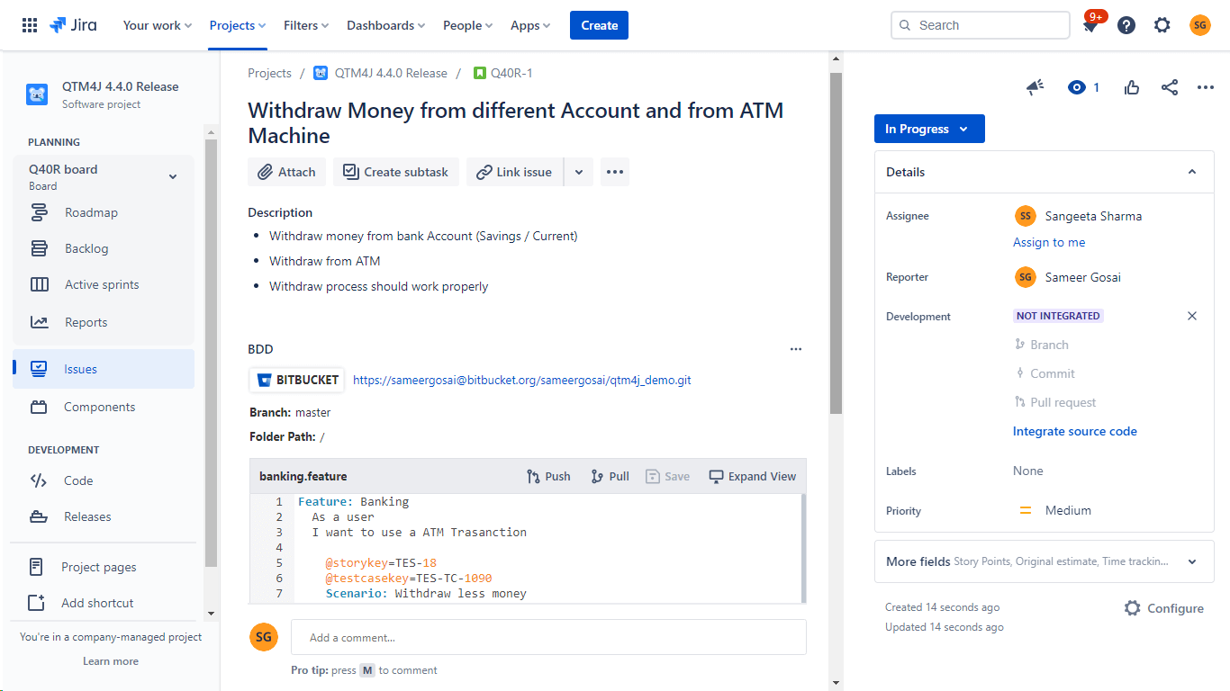Click Create subtask
The width and height of the screenshot is (1230, 691).
pos(396,172)
